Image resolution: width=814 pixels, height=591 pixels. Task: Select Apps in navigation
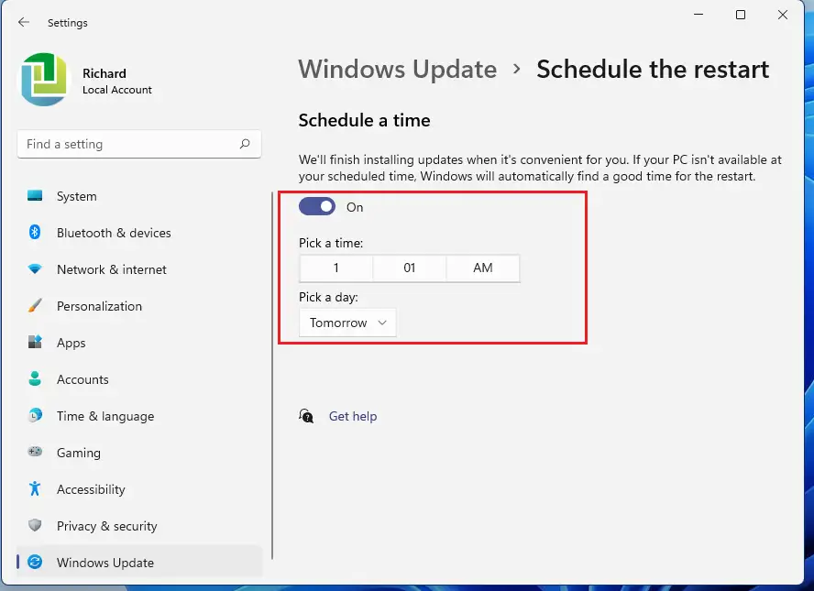tap(139, 343)
